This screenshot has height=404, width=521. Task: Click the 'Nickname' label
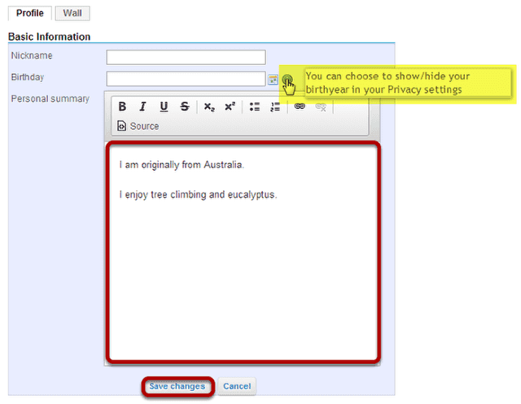(32, 55)
